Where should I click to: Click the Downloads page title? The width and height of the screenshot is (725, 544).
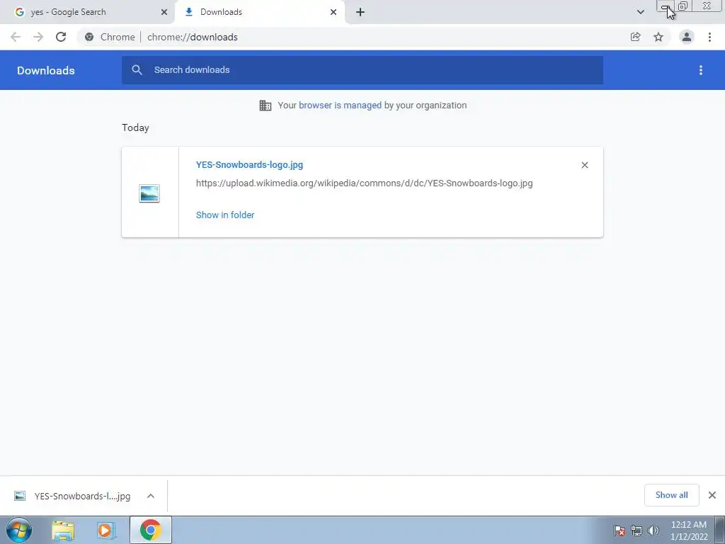[x=46, y=70]
